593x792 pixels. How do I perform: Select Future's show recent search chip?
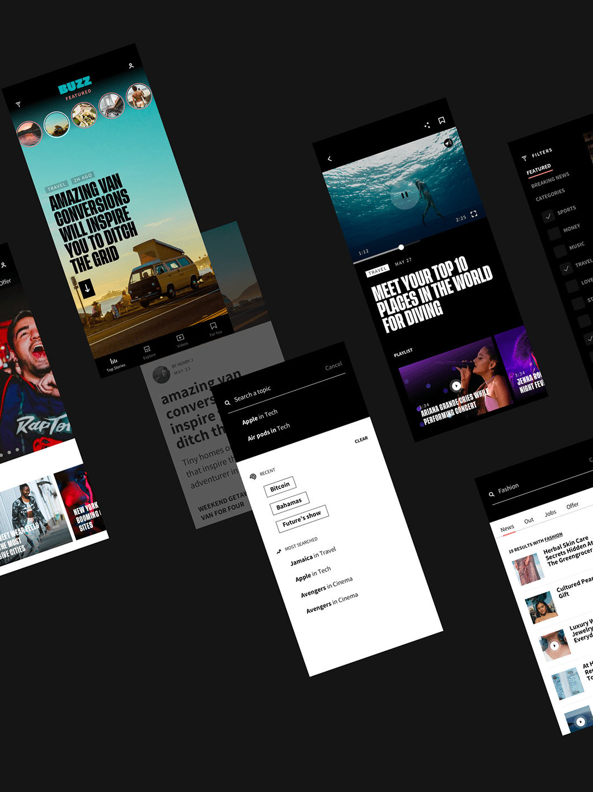click(x=302, y=519)
